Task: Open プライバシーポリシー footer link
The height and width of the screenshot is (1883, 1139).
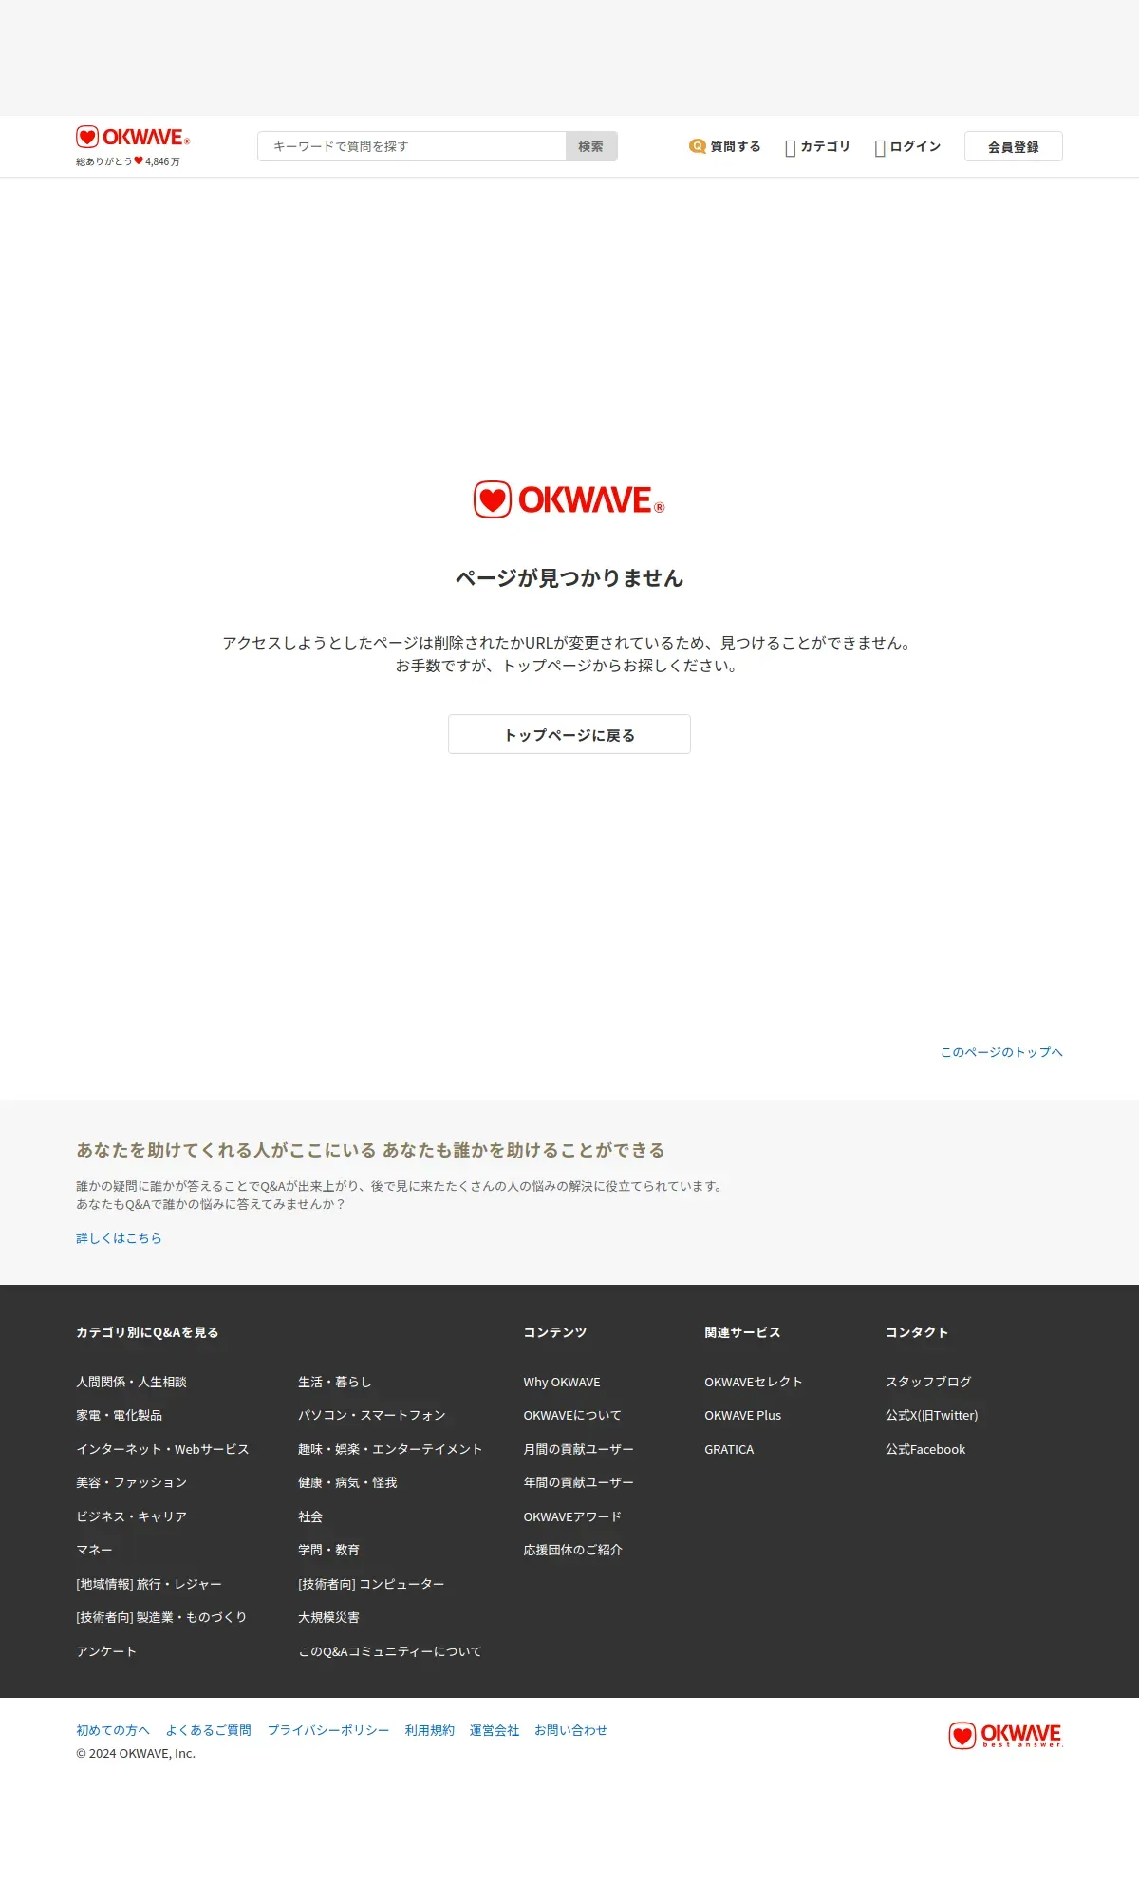Action: (328, 1730)
